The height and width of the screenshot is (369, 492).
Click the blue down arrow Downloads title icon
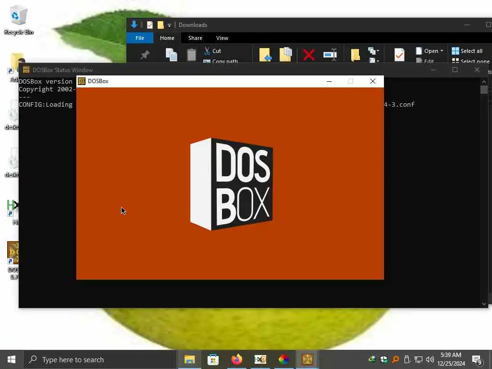pos(134,25)
